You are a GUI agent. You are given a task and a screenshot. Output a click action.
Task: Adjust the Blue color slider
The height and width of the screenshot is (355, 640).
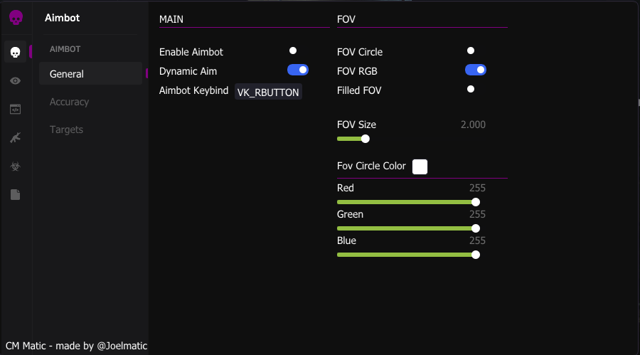pos(408,255)
